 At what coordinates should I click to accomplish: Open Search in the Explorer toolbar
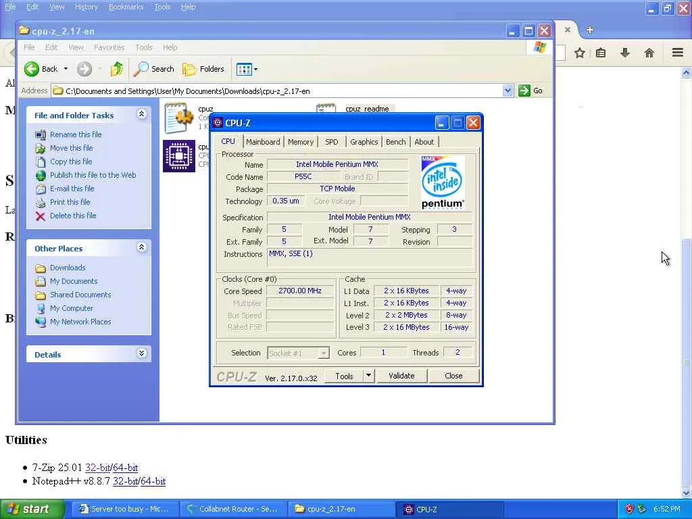pyautogui.click(x=153, y=69)
